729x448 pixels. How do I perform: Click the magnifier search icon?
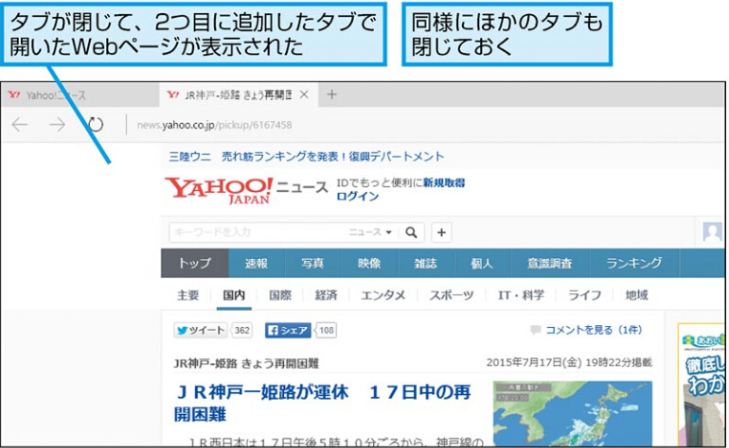pyautogui.click(x=411, y=233)
